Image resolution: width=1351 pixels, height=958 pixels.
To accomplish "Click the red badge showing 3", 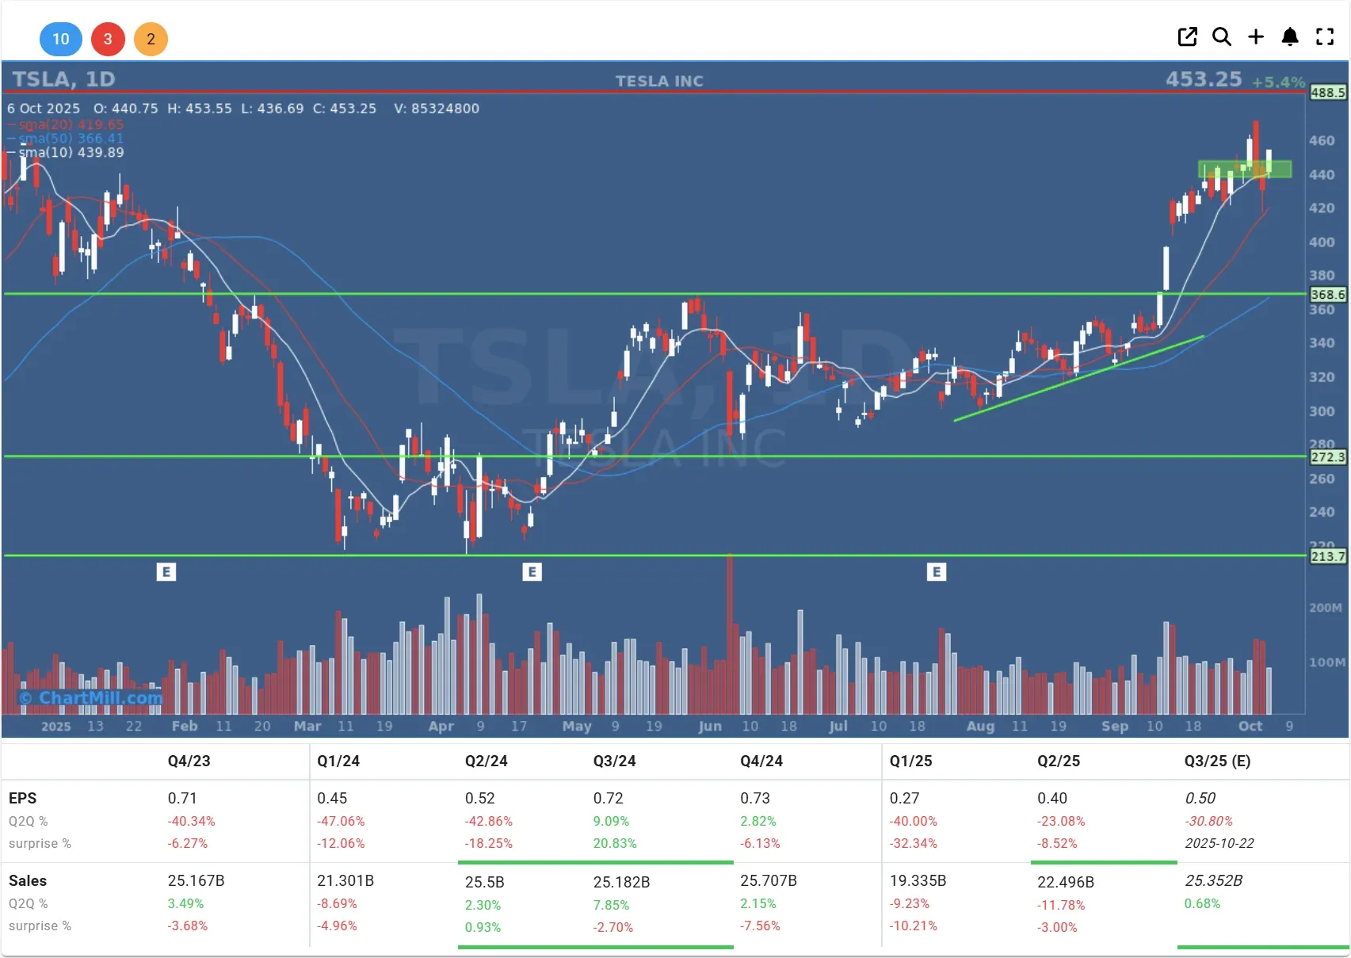I will (108, 39).
